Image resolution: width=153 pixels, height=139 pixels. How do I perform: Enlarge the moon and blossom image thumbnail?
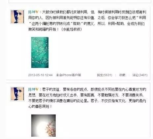click(x=44, y=125)
